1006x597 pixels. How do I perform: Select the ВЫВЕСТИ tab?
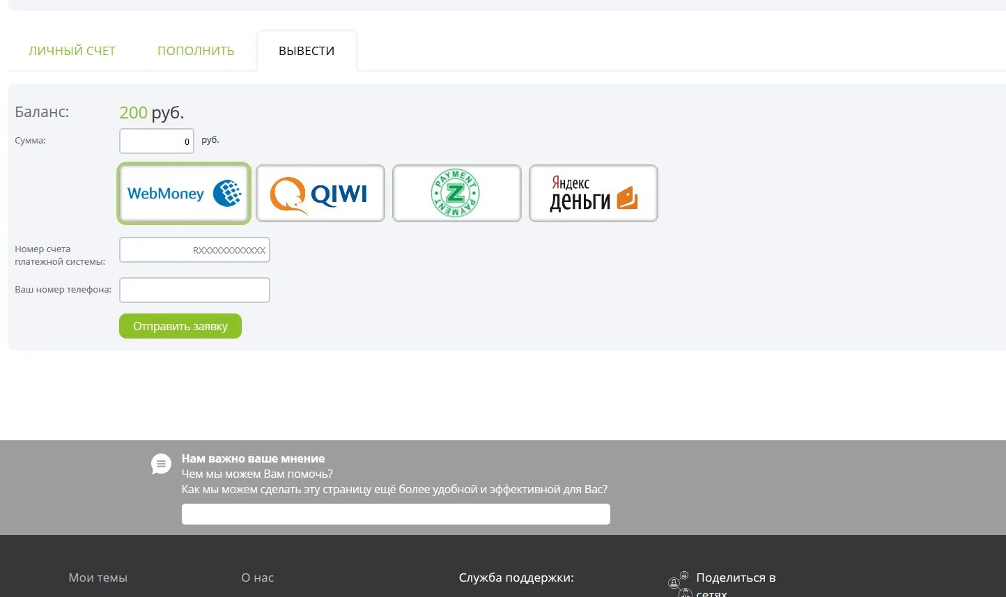pyautogui.click(x=307, y=51)
